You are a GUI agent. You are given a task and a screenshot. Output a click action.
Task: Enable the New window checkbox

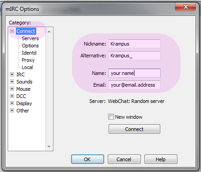[111, 117]
